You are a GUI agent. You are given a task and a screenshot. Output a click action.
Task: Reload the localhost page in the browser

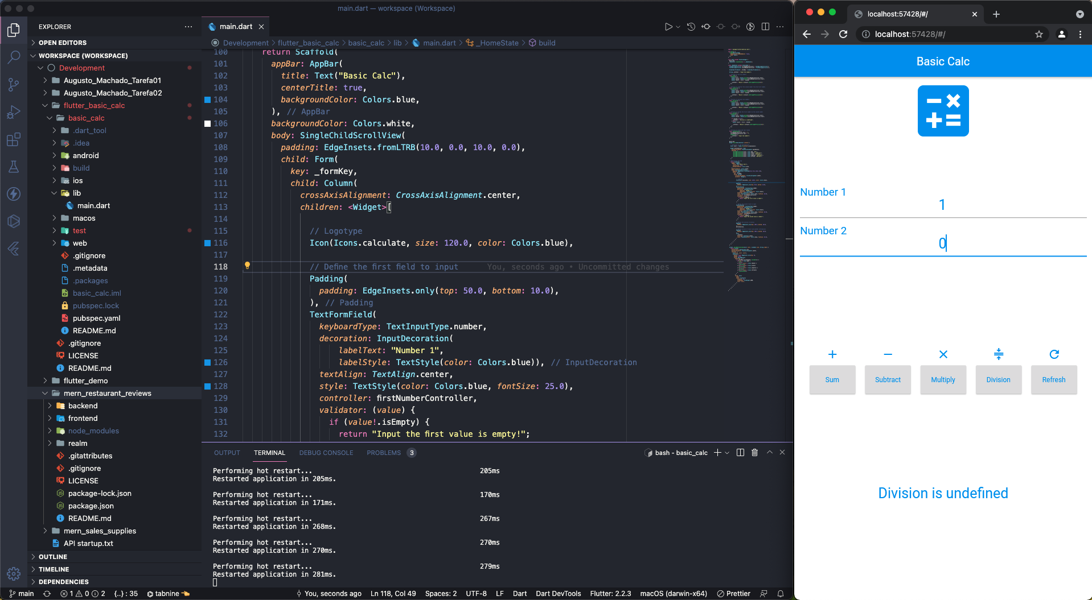tap(843, 34)
